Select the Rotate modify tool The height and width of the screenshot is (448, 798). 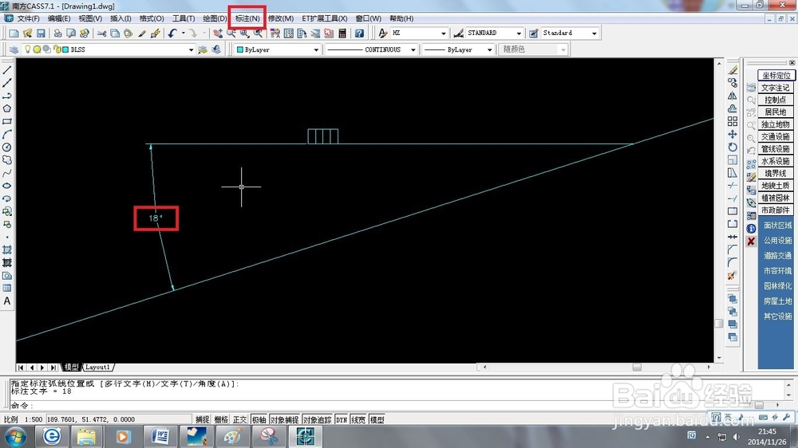coord(733,147)
